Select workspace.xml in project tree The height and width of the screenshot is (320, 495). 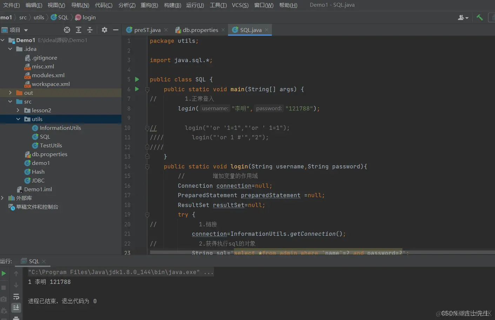click(51, 84)
